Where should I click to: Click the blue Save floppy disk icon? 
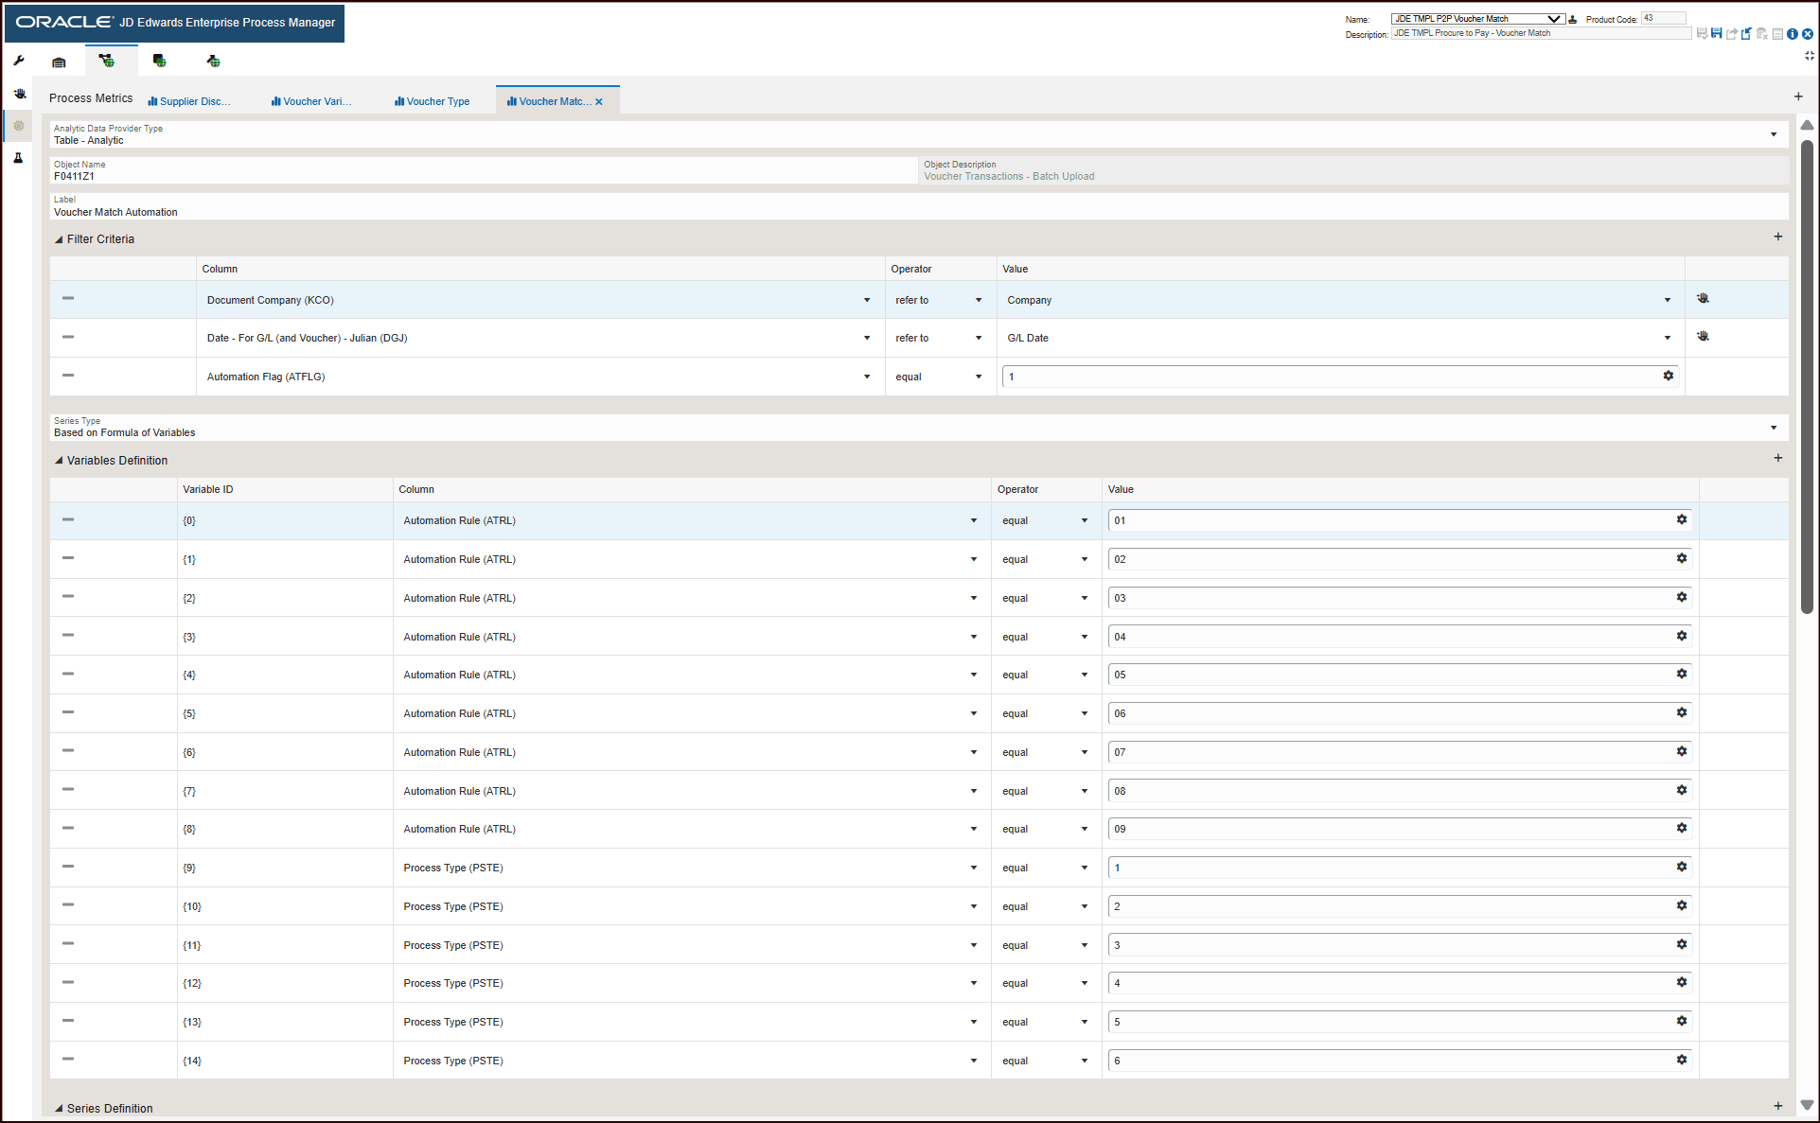click(1716, 34)
